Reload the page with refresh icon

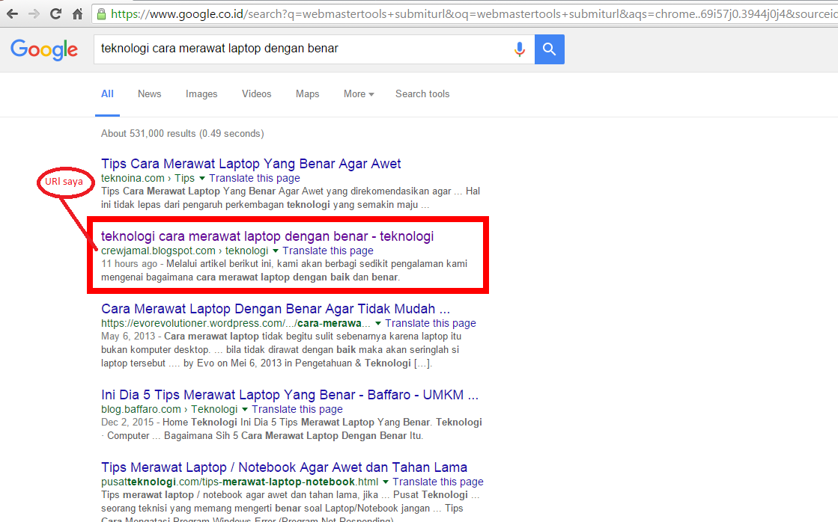[x=55, y=14]
